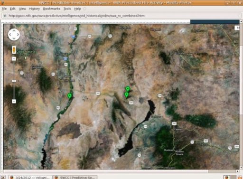This screenshot has width=243, height=179.
Task: Switch to the SWCC Predictive Se taskbar window
Action: pyautogui.click(x=75, y=177)
